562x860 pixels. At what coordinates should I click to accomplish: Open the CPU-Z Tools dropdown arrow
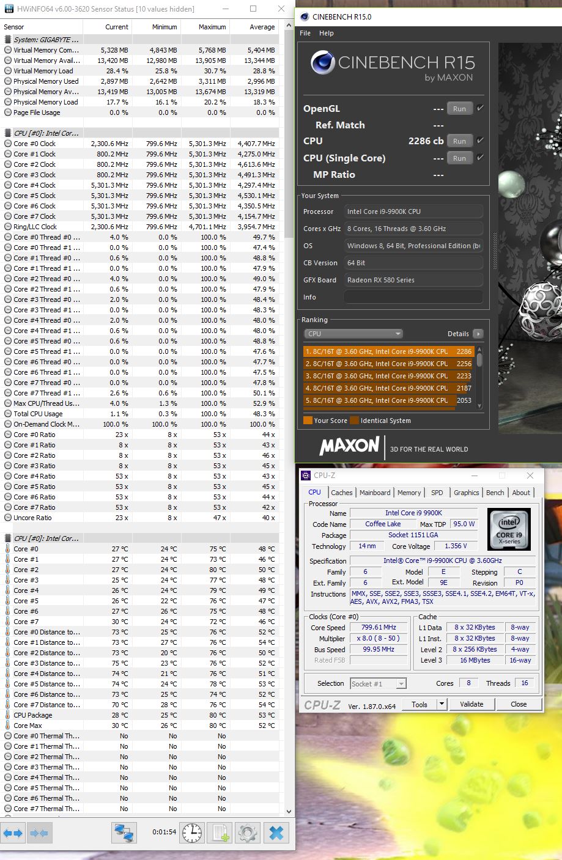(442, 704)
